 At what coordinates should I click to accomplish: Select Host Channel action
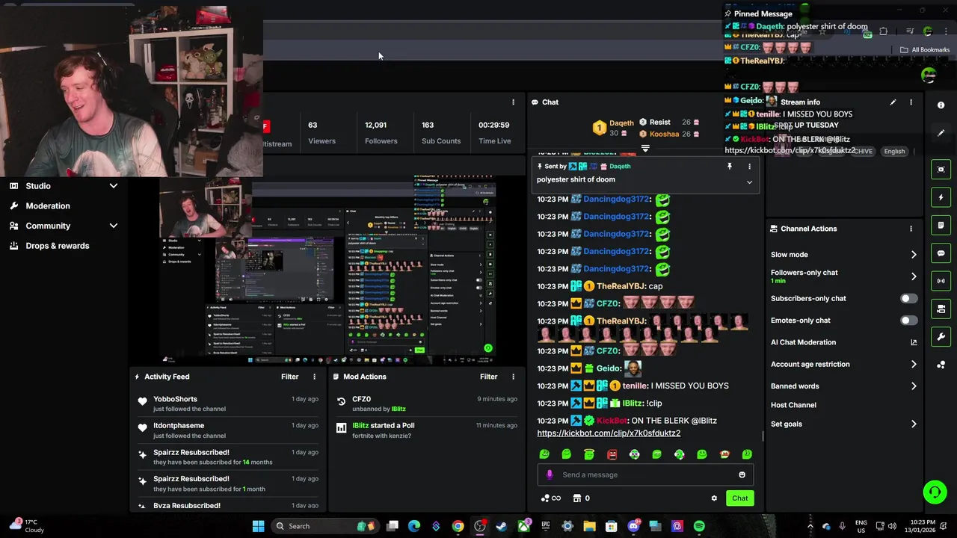pyautogui.click(x=793, y=405)
